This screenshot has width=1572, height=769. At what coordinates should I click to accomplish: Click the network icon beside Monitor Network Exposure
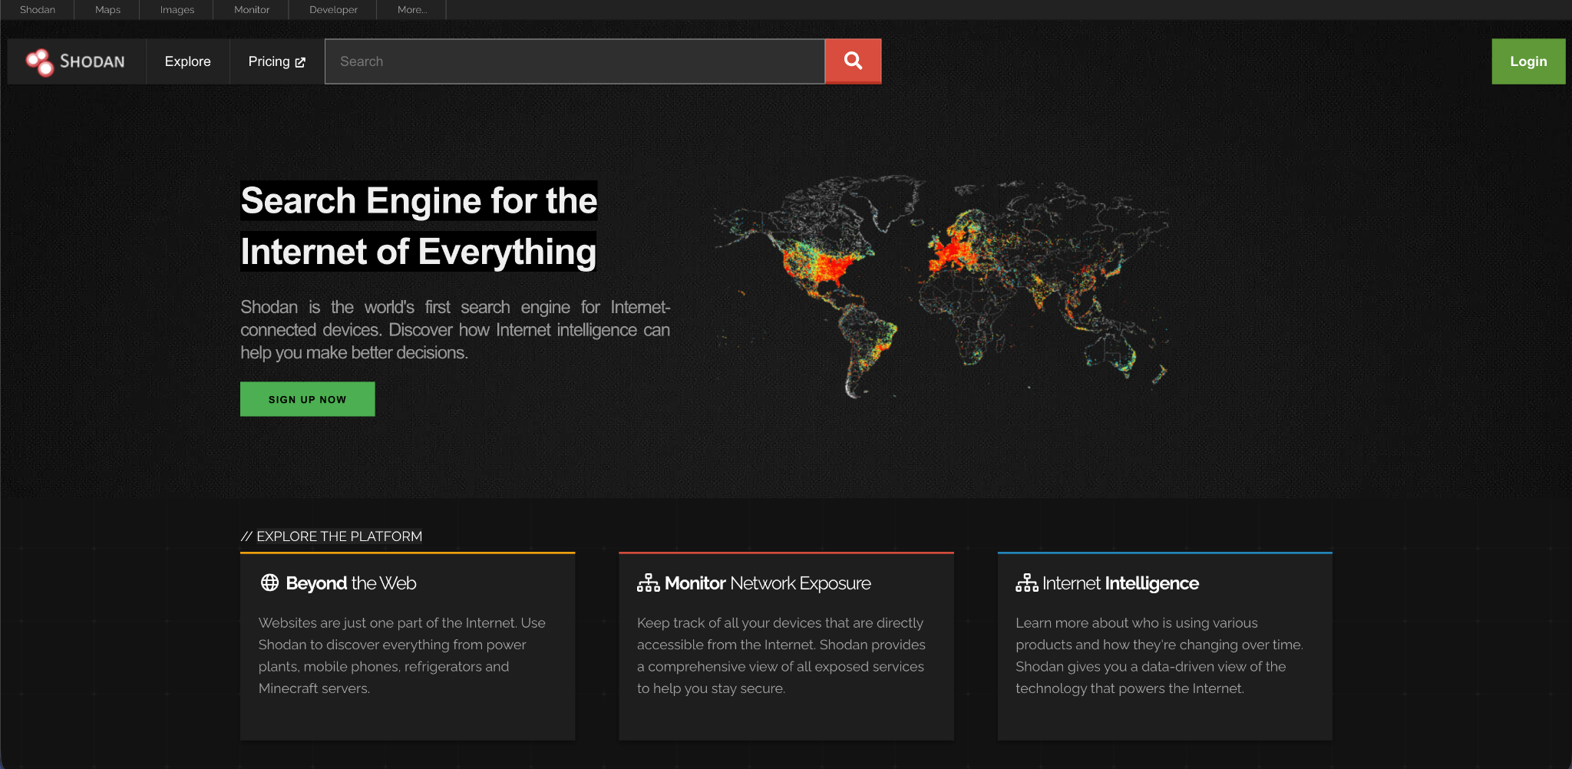[648, 583]
